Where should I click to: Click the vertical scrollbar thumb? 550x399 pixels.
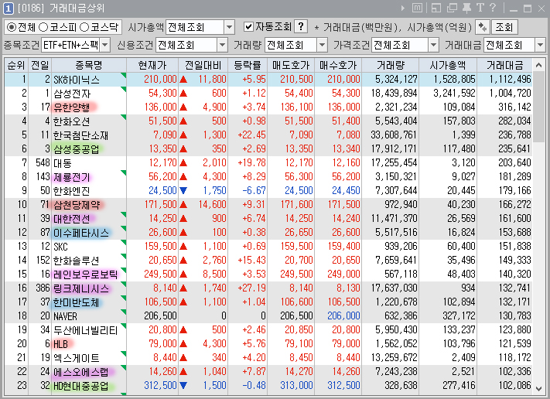pos(538,107)
